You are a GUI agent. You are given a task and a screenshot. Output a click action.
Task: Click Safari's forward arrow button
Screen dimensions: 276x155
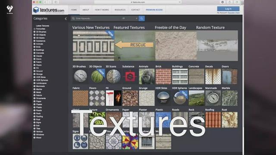pos(50,2)
